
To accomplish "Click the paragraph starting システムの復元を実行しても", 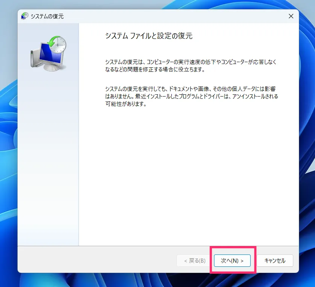I will pos(192,96).
